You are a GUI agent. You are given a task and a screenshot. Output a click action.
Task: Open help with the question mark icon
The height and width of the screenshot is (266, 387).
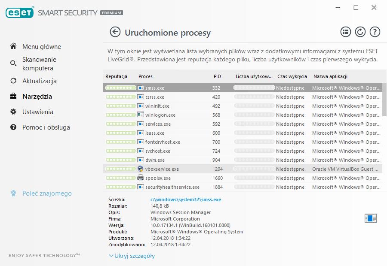coord(375,32)
